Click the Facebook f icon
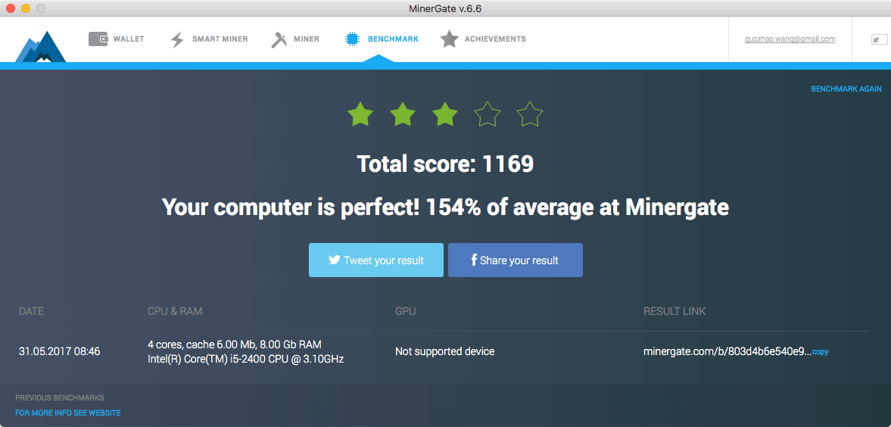The width and height of the screenshot is (891, 427). pos(473,260)
